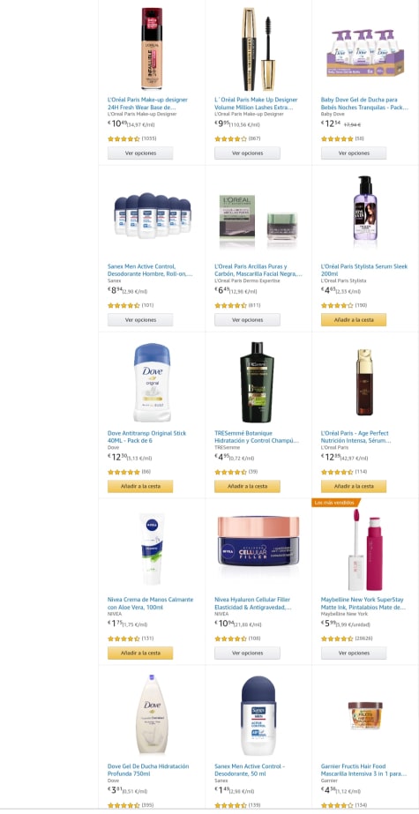View options for Sanex Men Active Control pack

coord(140,320)
